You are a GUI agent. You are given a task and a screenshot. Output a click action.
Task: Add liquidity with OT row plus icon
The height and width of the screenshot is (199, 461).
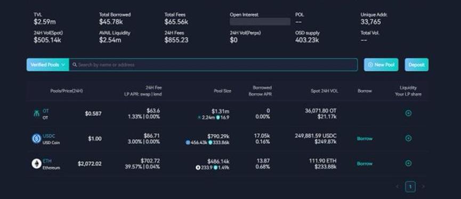tap(408, 113)
